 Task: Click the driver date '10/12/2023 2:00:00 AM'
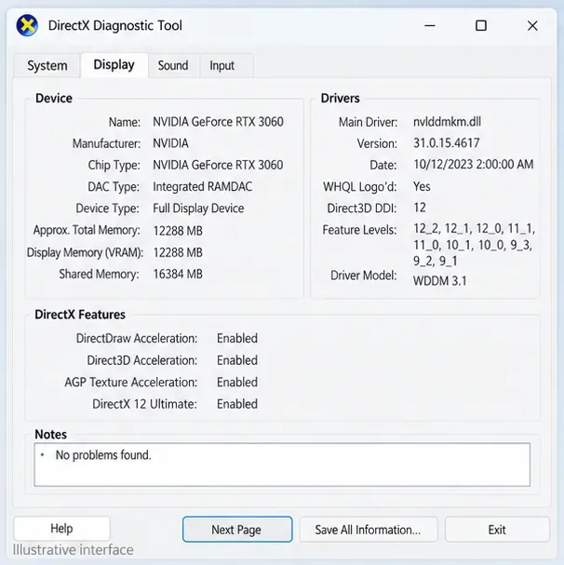pyautogui.click(x=473, y=165)
